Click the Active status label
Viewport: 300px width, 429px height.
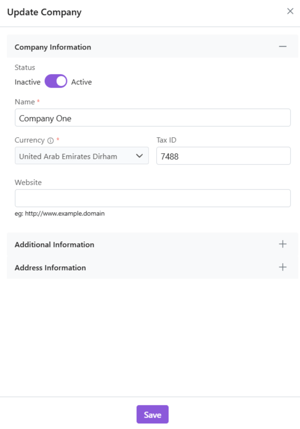pyautogui.click(x=82, y=82)
